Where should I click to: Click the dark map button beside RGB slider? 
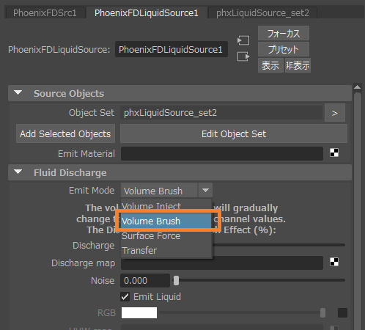coord(342,312)
